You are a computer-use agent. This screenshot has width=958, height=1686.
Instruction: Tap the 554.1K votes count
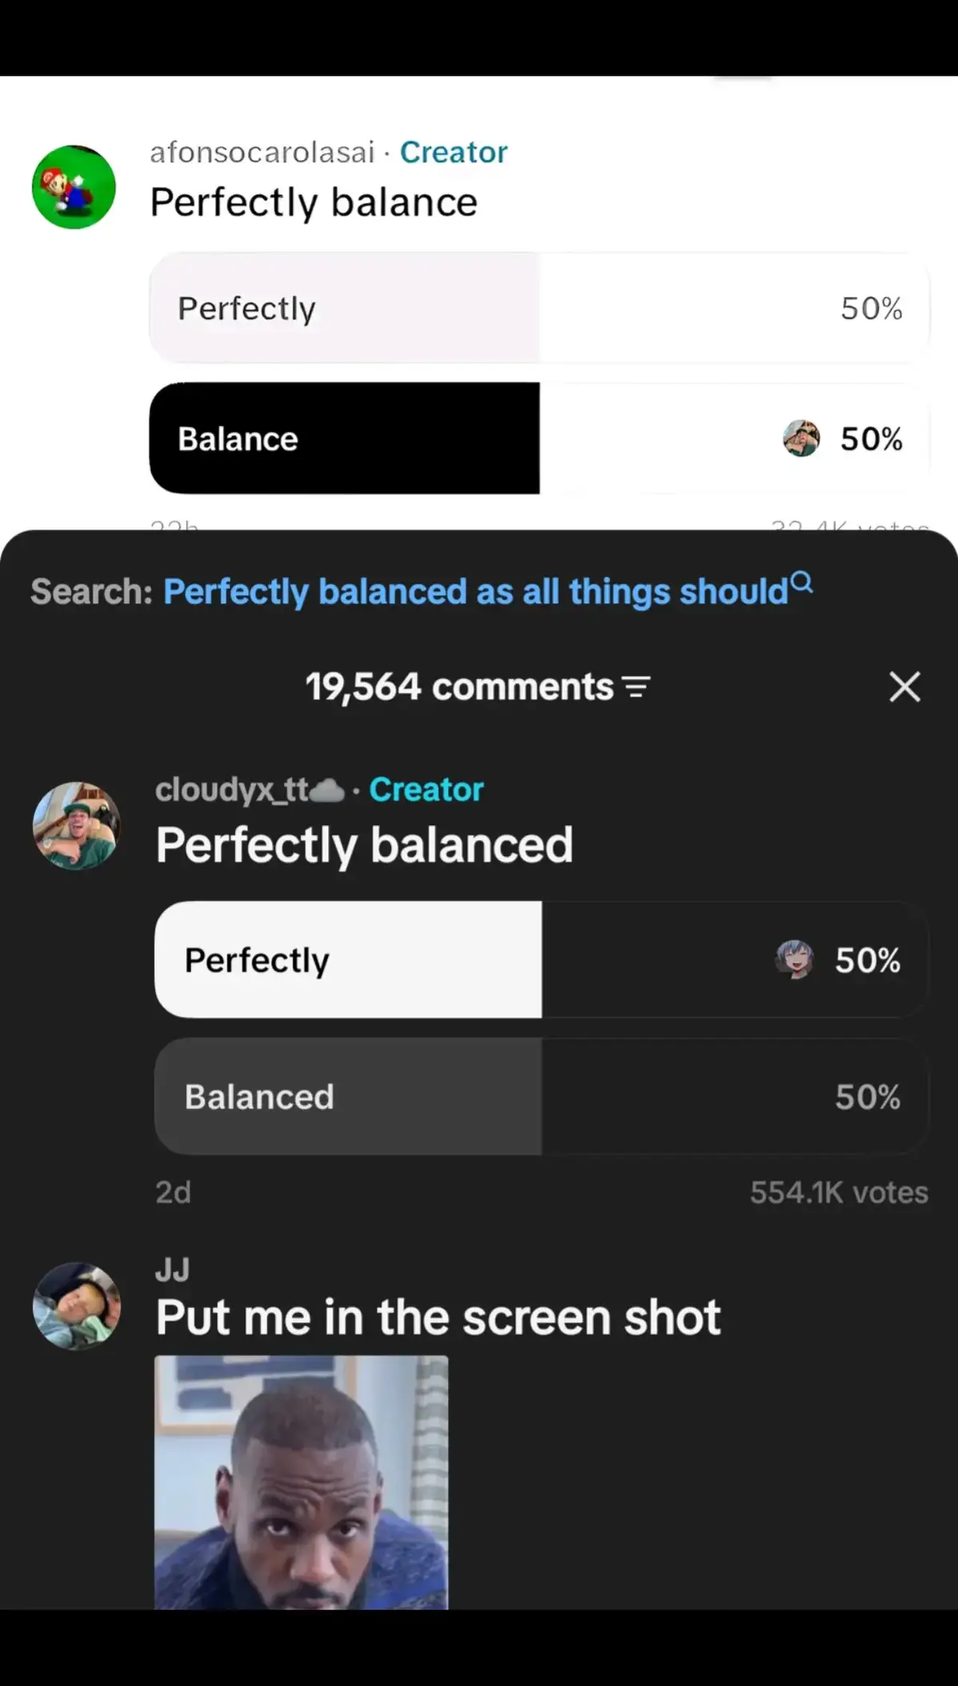point(839,1192)
